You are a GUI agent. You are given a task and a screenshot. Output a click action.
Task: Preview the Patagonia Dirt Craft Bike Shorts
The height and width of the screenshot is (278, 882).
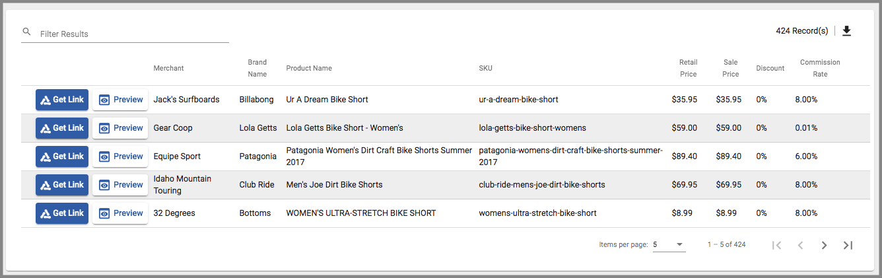[120, 156]
